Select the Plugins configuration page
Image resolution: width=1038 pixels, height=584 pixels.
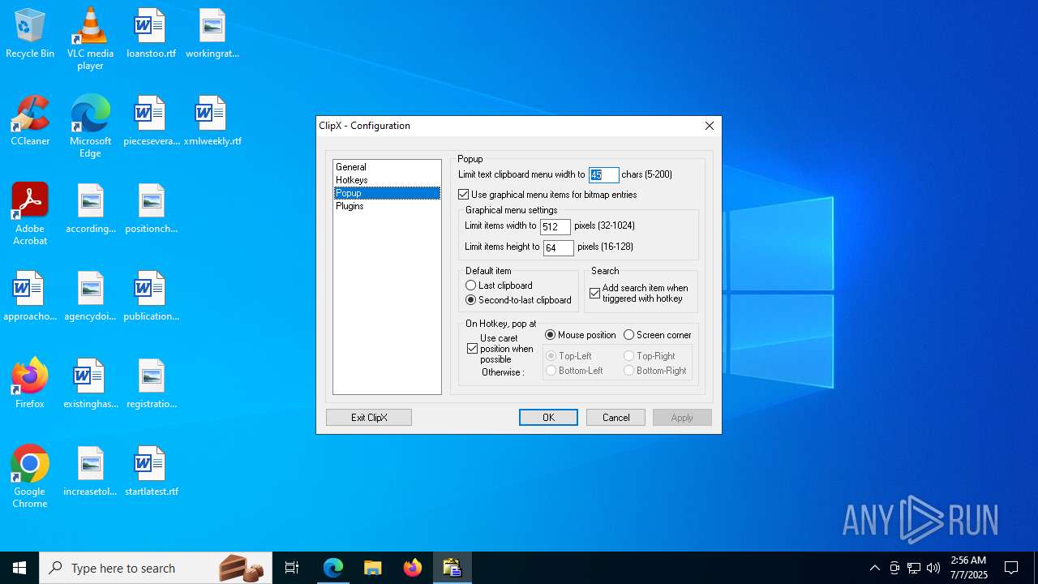pos(387,206)
